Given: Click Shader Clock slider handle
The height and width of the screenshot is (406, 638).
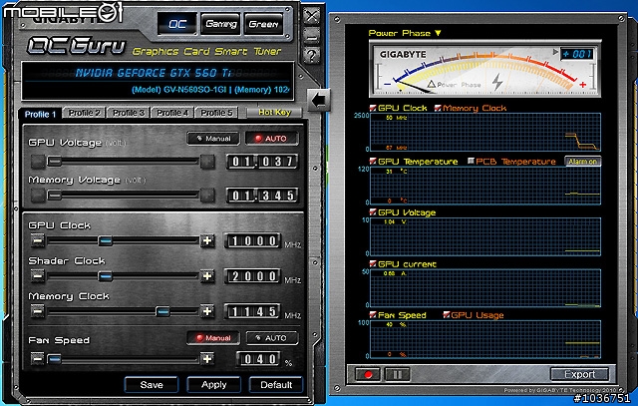Looking at the screenshot, I should 105,276.
